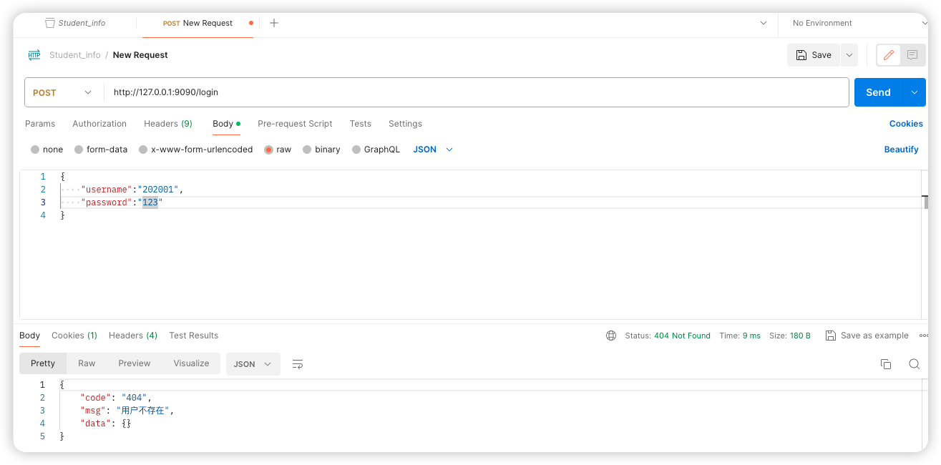Expand the JSON body type dropdown
Viewport: 941px width, 465px height.
pos(434,150)
